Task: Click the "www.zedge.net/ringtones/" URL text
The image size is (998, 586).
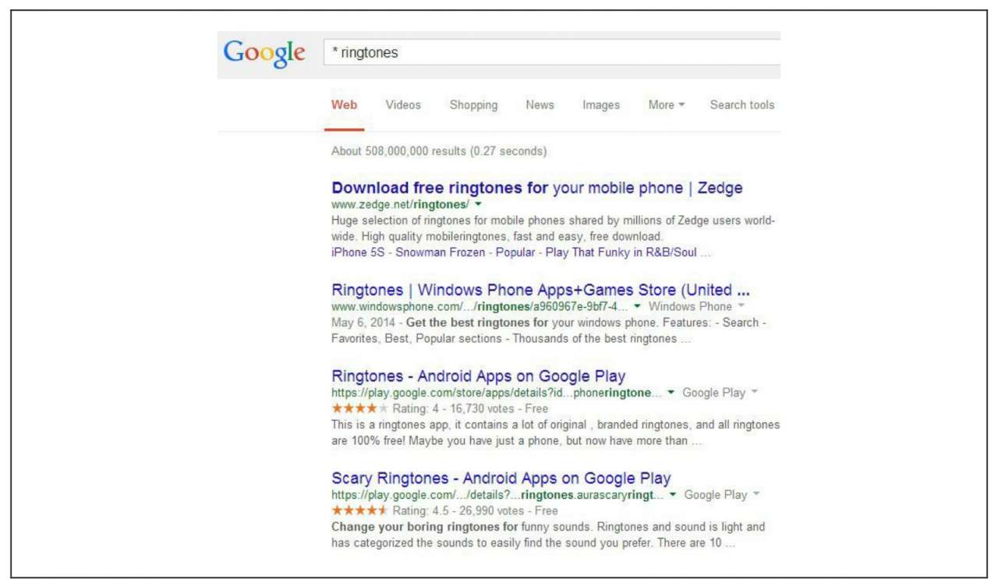Action: (x=400, y=205)
